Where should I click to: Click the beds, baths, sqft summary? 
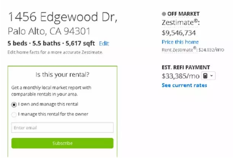pyautogui.click(x=51, y=43)
